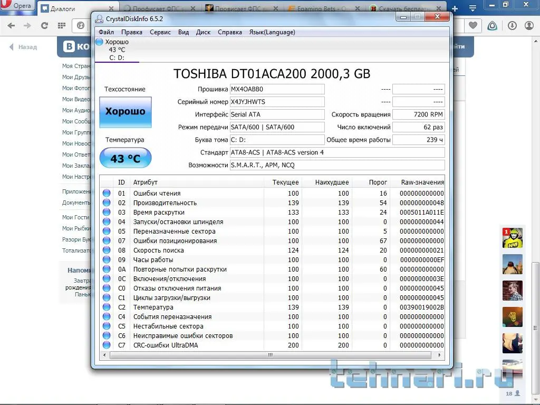Open a new tab with plus button in Opera
The width and height of the screenshot is (540, 405).
pos(455,9)
